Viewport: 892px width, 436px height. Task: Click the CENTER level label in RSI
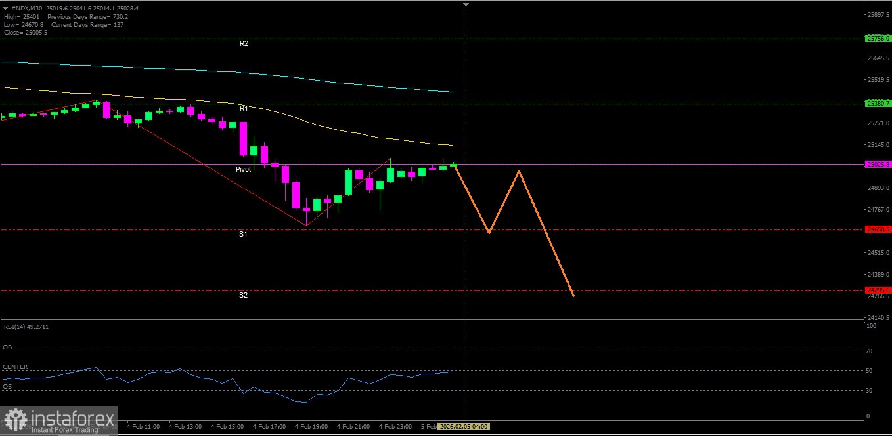pyautogui.click(x=15, y=367)
